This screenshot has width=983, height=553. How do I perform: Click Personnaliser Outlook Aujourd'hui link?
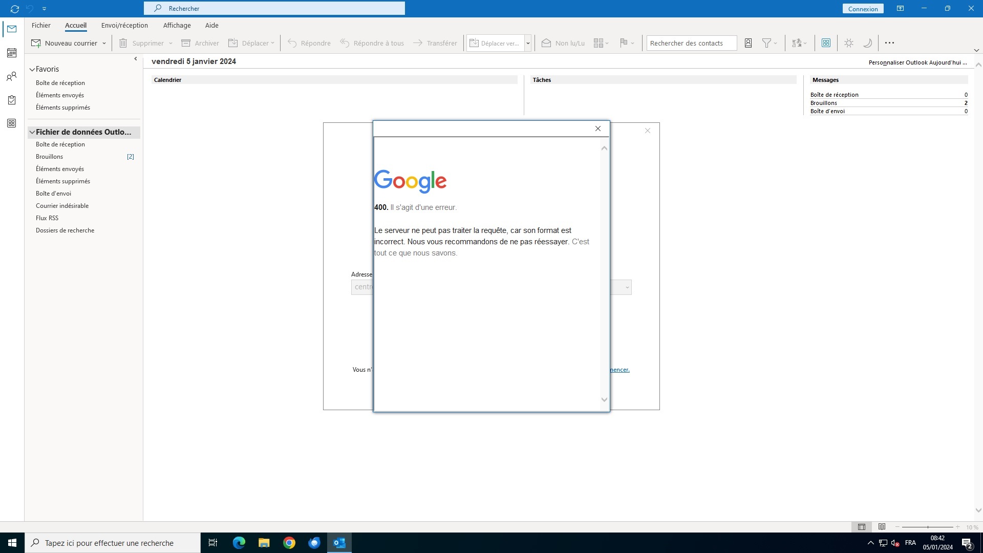point(917,62)
